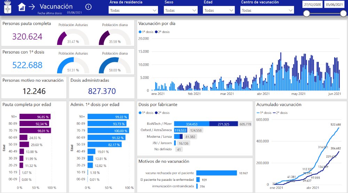Select the 35,58 % Población diana gauge
348x193 pixels.
115,37
